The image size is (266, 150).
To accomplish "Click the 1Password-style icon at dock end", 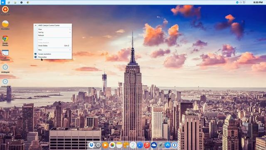I will [175, 145].
